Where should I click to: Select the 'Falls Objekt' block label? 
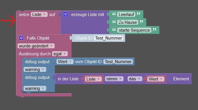[x=38, y=38]
